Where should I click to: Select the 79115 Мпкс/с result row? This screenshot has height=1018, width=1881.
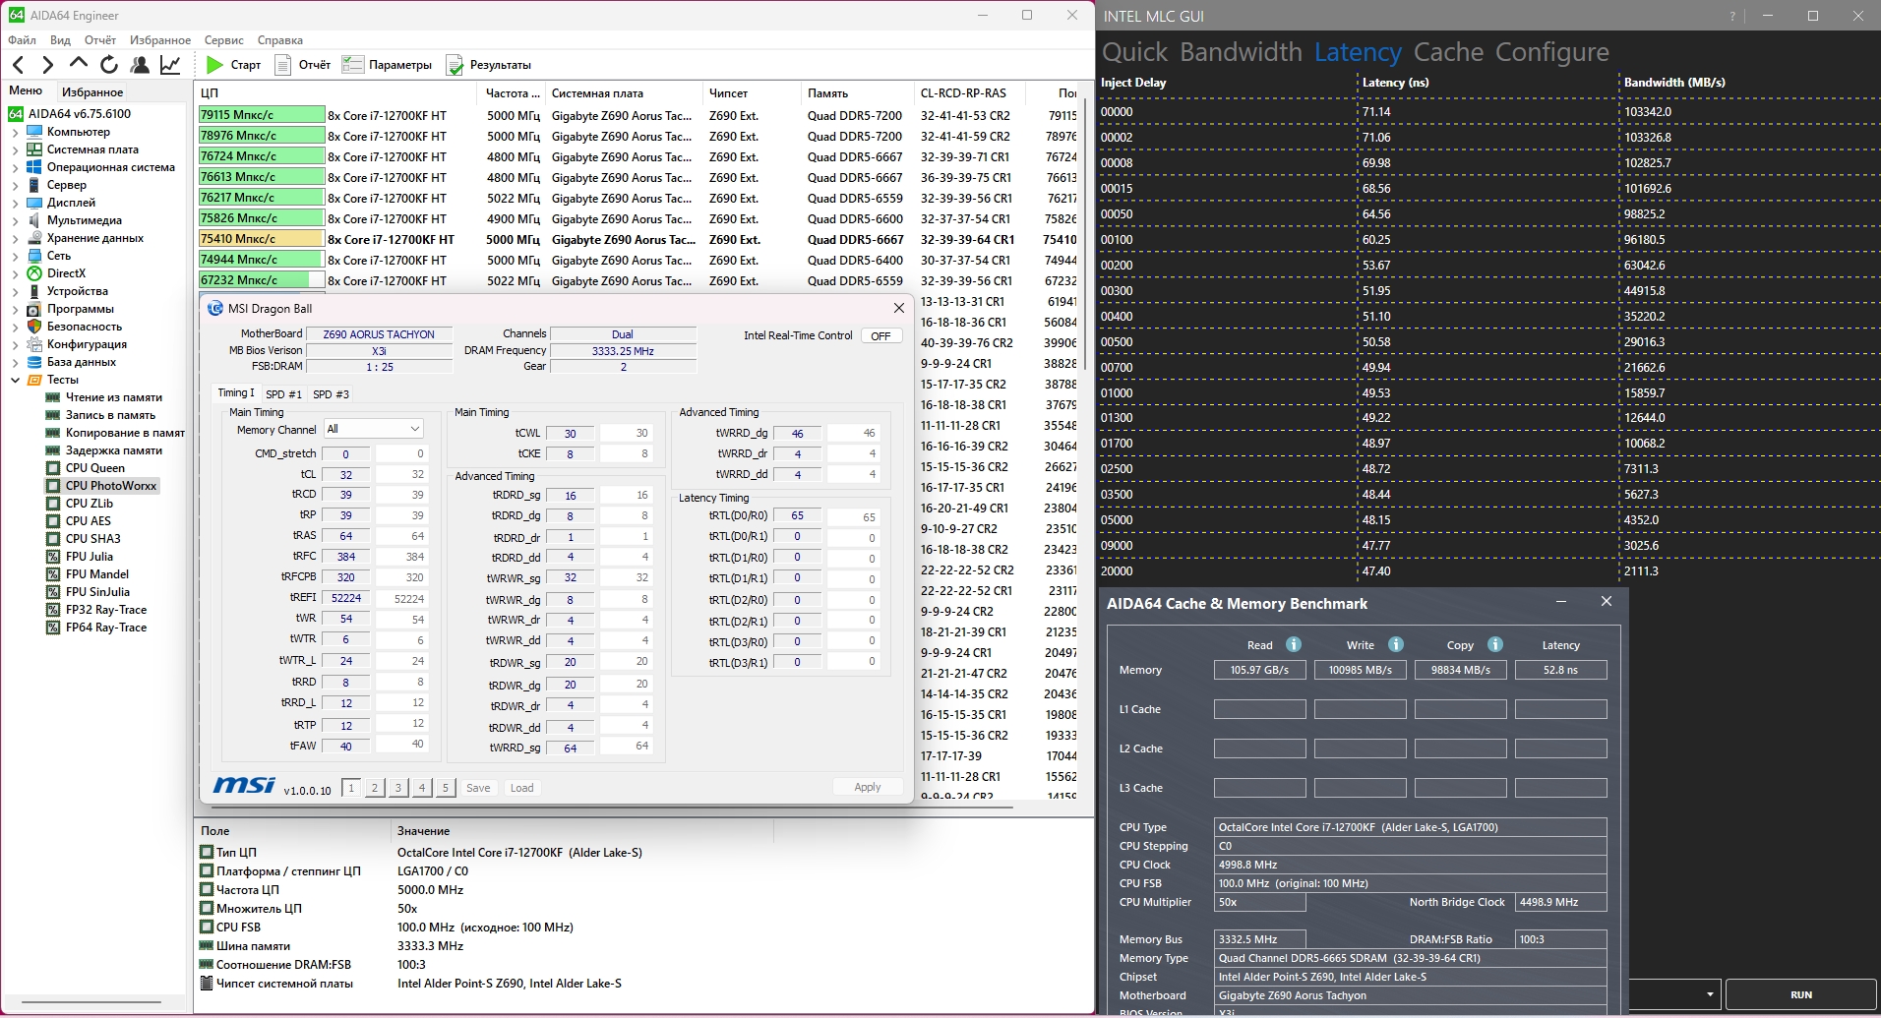point(637,115)
